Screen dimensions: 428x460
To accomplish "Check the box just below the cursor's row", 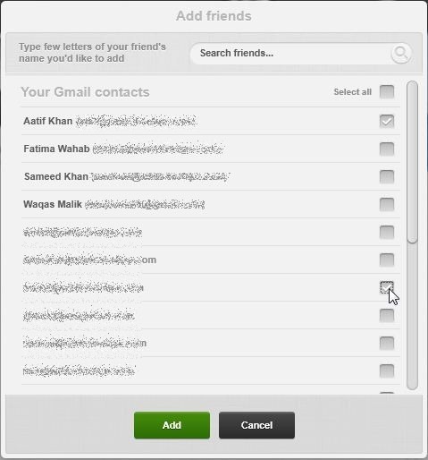I will [x=387, y=315].
